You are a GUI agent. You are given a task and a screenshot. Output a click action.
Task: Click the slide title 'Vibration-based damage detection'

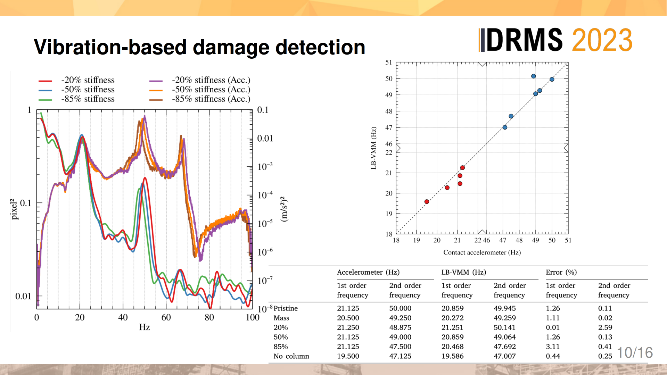[199, 47]
